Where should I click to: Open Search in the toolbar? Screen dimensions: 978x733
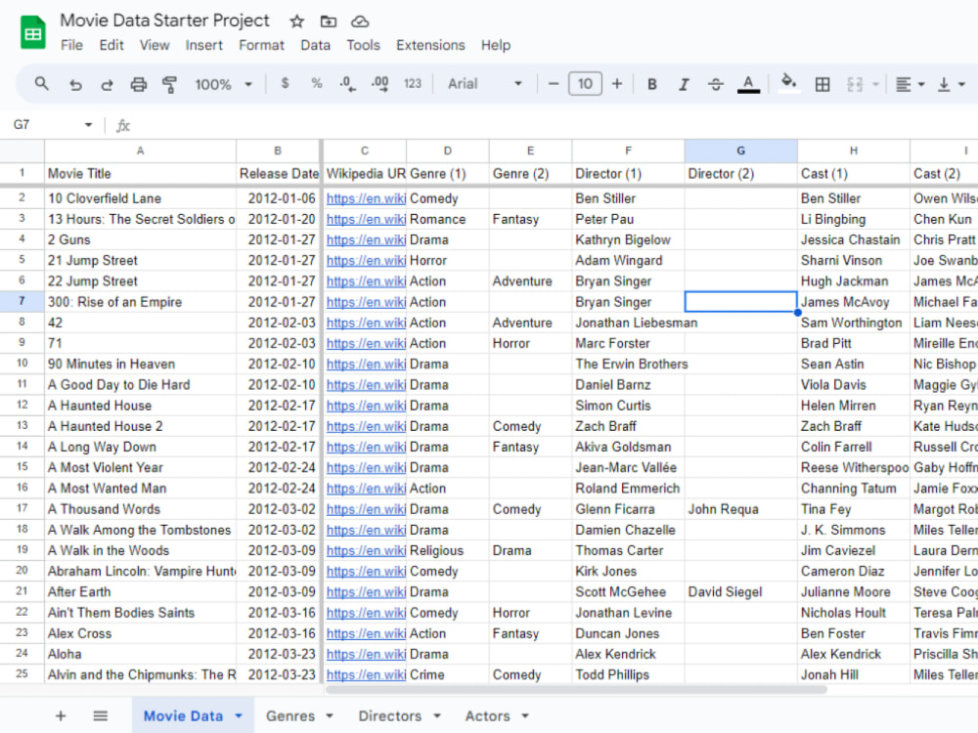tap(41, 84)
